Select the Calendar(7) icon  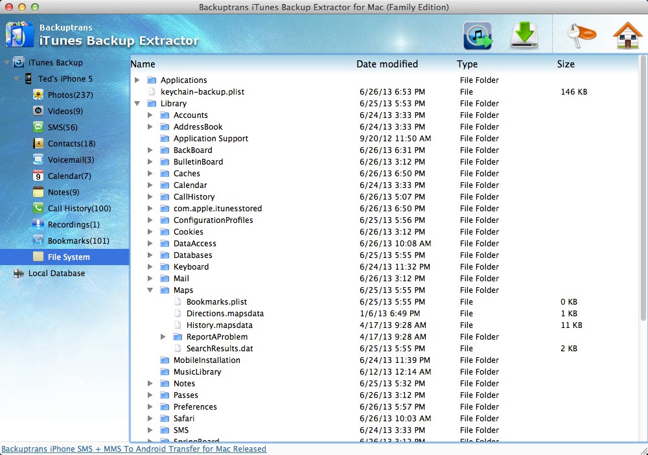(38, 176)
